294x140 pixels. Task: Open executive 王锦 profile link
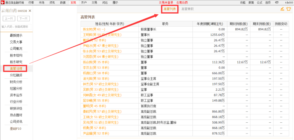point(101,117)
